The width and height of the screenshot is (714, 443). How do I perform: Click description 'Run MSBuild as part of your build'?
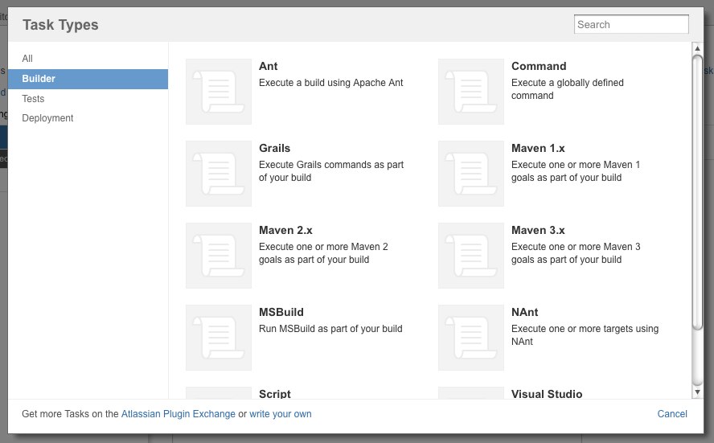click(330, 329)
